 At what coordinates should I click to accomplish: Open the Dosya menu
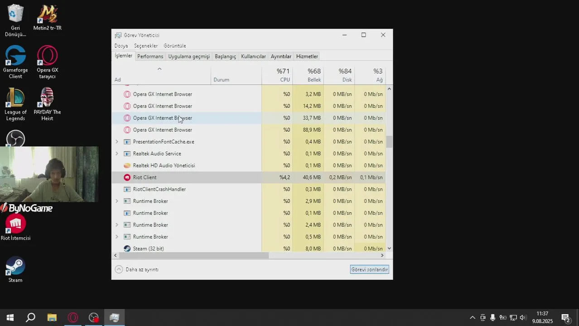coord(121,46)
